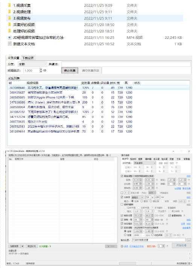The height and width of the screenshot is (268, 196).
Task: Open the 处理好的视频 folder
Action: (24, 31)
